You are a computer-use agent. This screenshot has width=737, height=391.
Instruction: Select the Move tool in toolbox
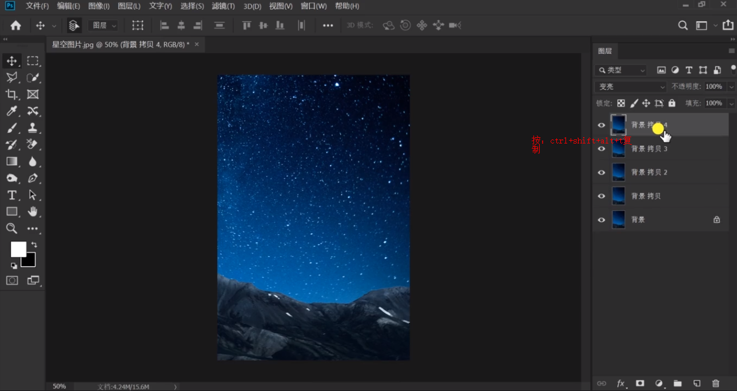(11, 61)
